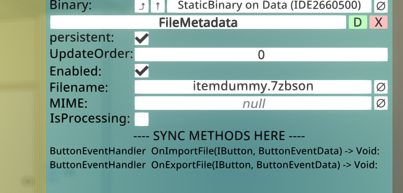403x193 pixels.
Task: Click the curved-arrow button beside Binary
Action: click(x=141, y=6)
